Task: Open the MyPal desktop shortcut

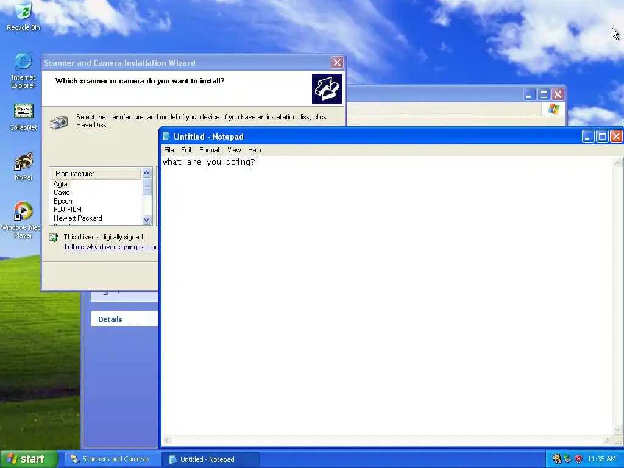Action: tap(24, 167)
